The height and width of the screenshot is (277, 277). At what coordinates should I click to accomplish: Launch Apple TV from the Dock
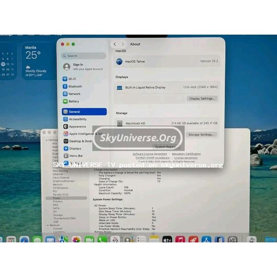click(x=167, y=240)
